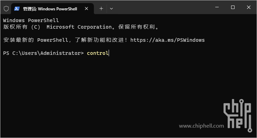
Task: Maximize the terminal window
Action: [233, 7]
